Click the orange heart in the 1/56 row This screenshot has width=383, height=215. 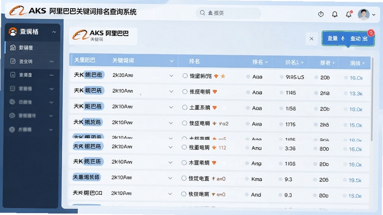pyautogui.click(x=214, y=107)
